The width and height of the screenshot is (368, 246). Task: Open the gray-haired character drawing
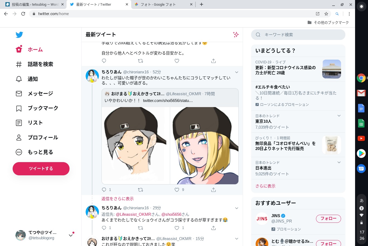[136, 146]
